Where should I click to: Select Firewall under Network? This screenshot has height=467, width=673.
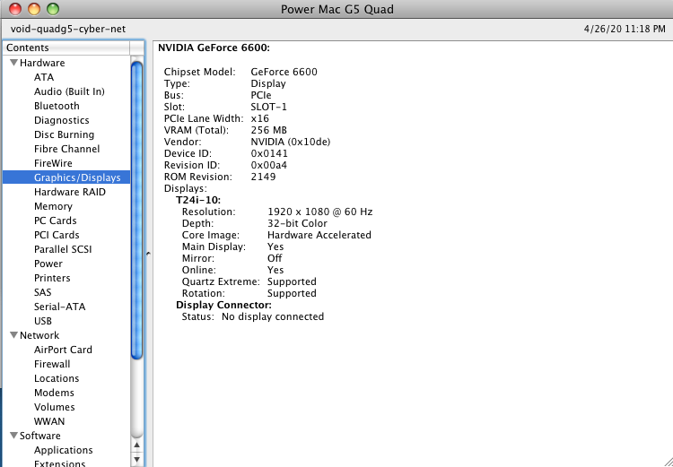pos(52,364)
